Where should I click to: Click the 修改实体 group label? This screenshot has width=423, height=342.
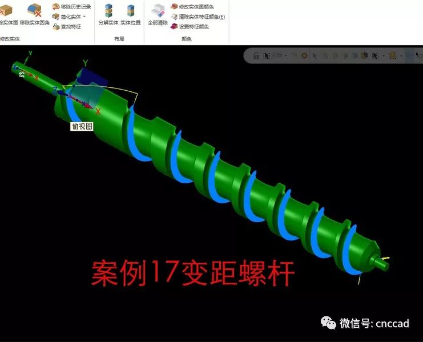[10, 39]
